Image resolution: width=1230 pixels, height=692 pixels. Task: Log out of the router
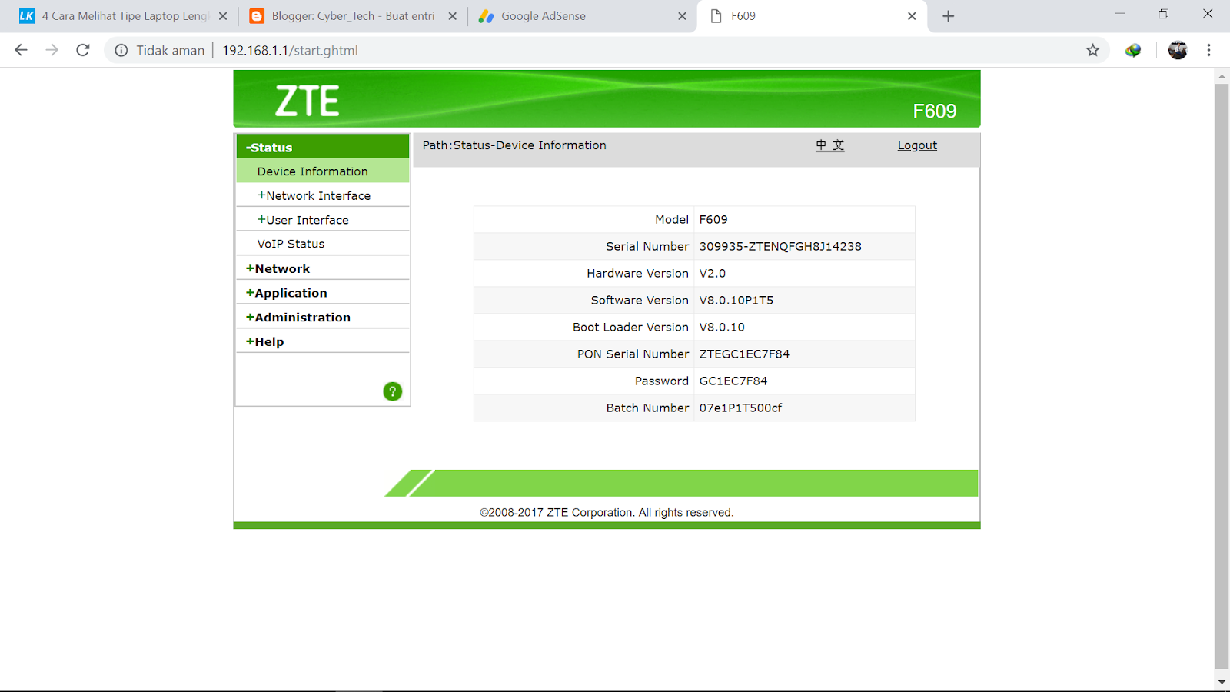click(917, 145)
